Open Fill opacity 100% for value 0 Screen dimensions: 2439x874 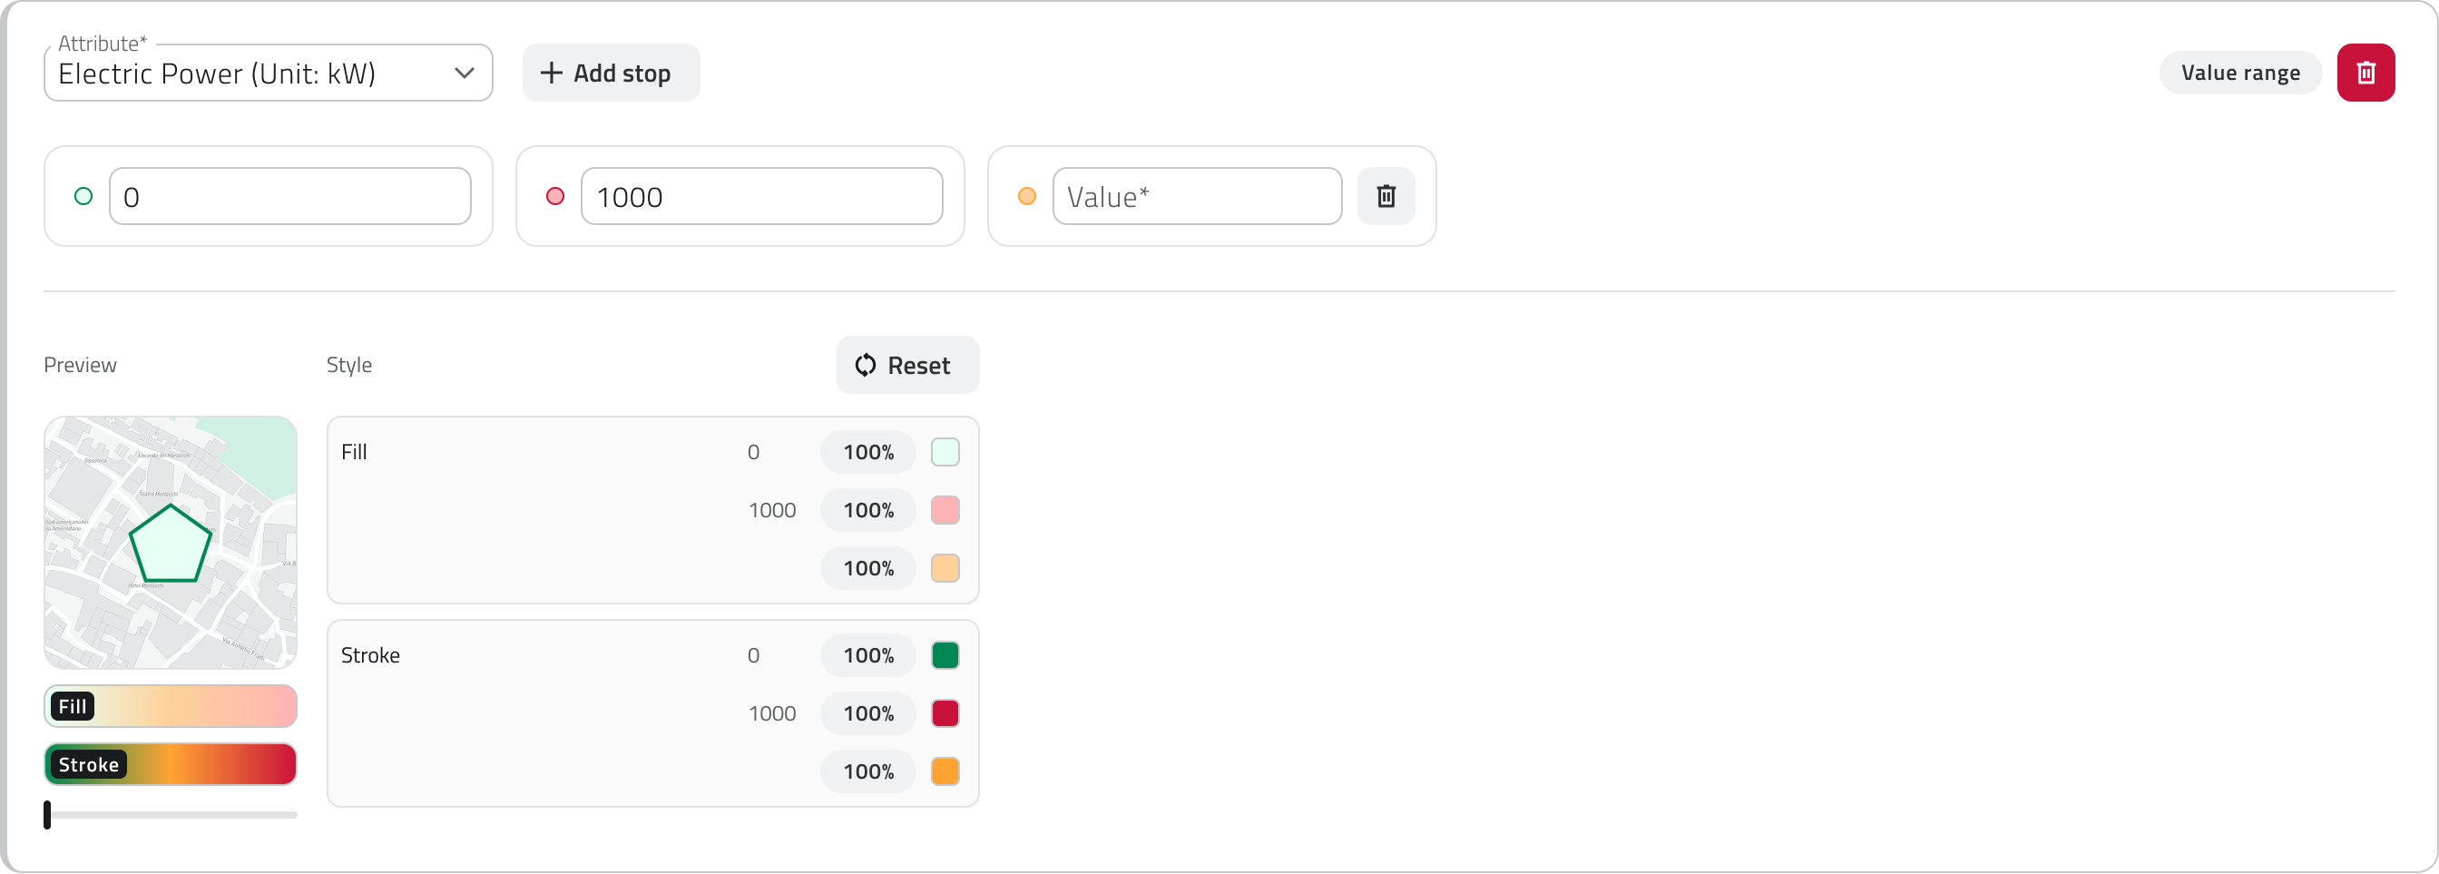867,453
